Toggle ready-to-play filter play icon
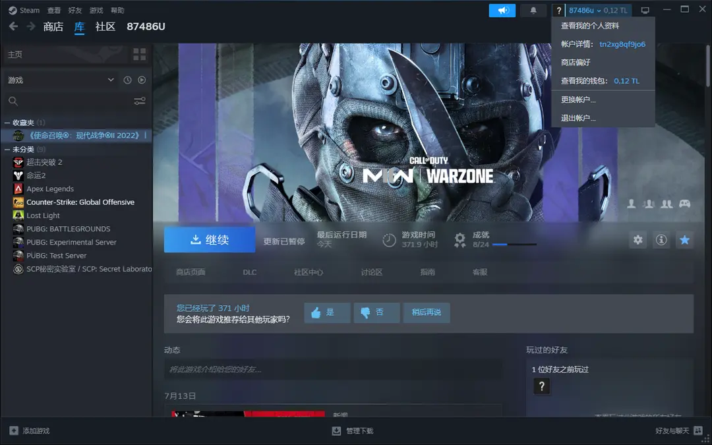Screen dimensions: 712x445 point(142,80)
